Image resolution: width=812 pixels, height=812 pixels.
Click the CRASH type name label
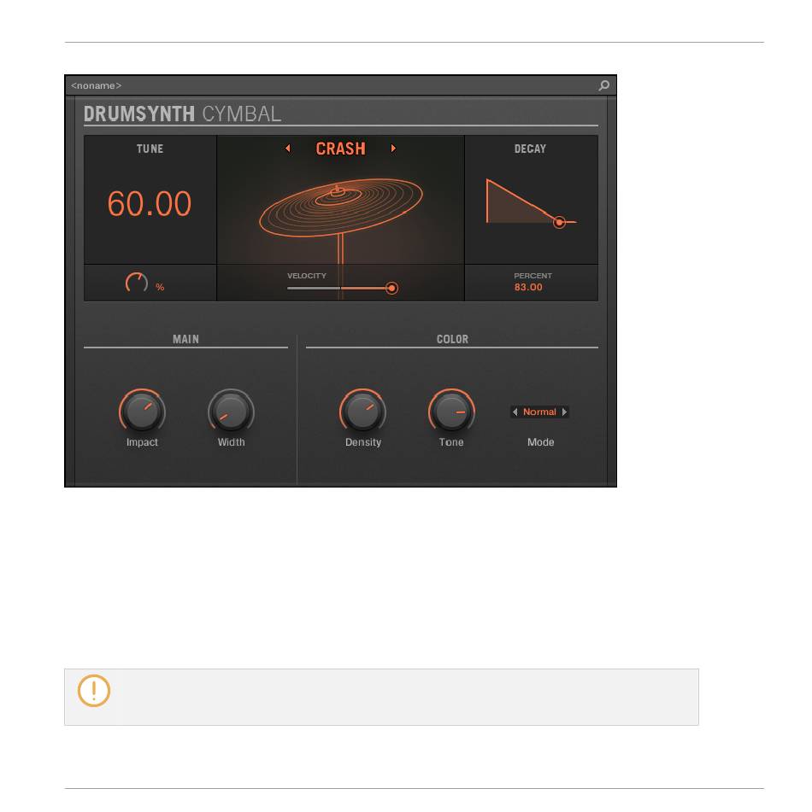[341, 149]
